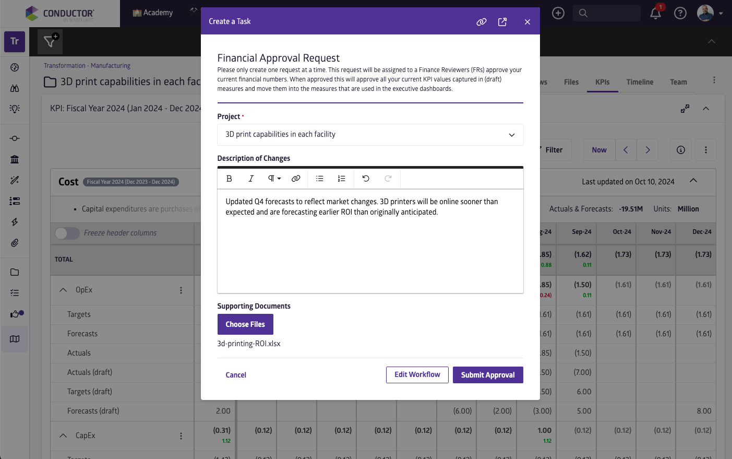This screenshot has height=459, width=732.
Task: Click the Submit Approval button
Action: 488,375
